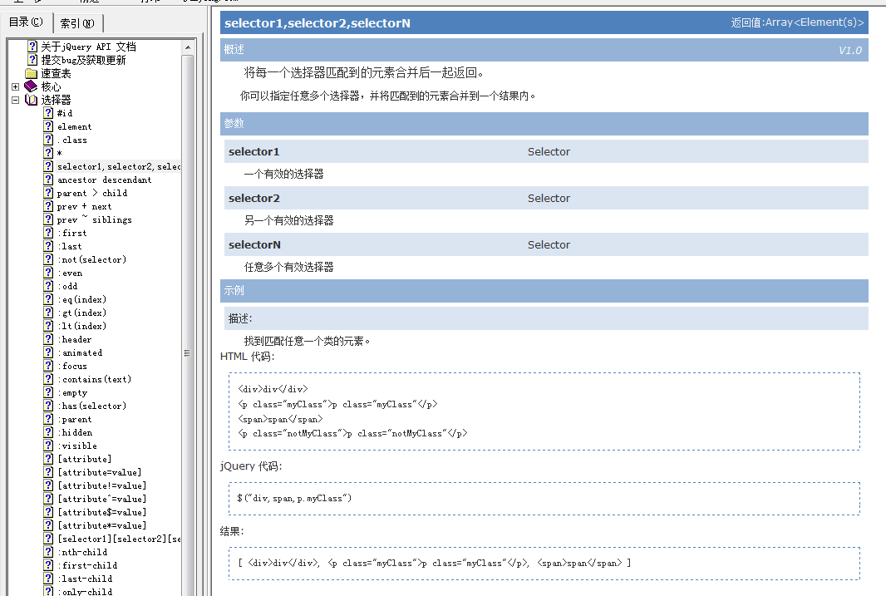Click the topic icon beside :even
886x596 pixels.
[x=48, y=273]
